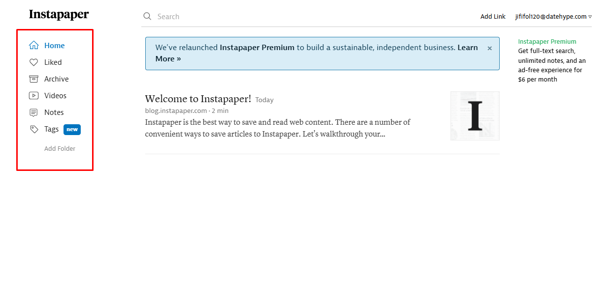Click the Notes speech-bubble icon
The height and width of the screenshot is (304, 610).
coord(33,112)
